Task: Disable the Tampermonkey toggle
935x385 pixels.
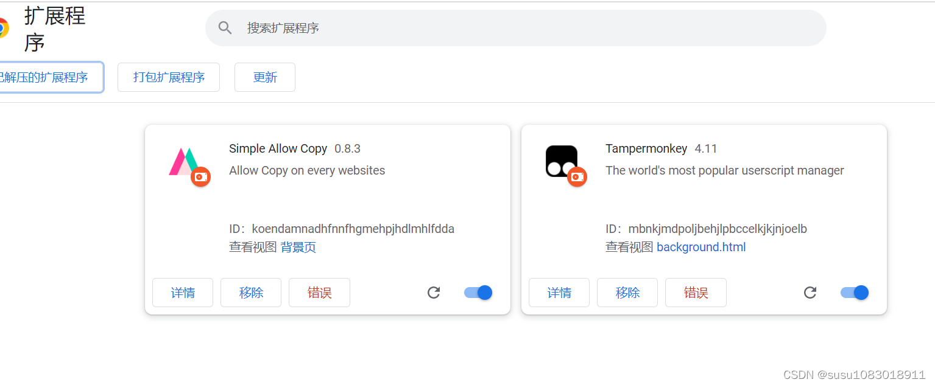Action: coord(855,293)
